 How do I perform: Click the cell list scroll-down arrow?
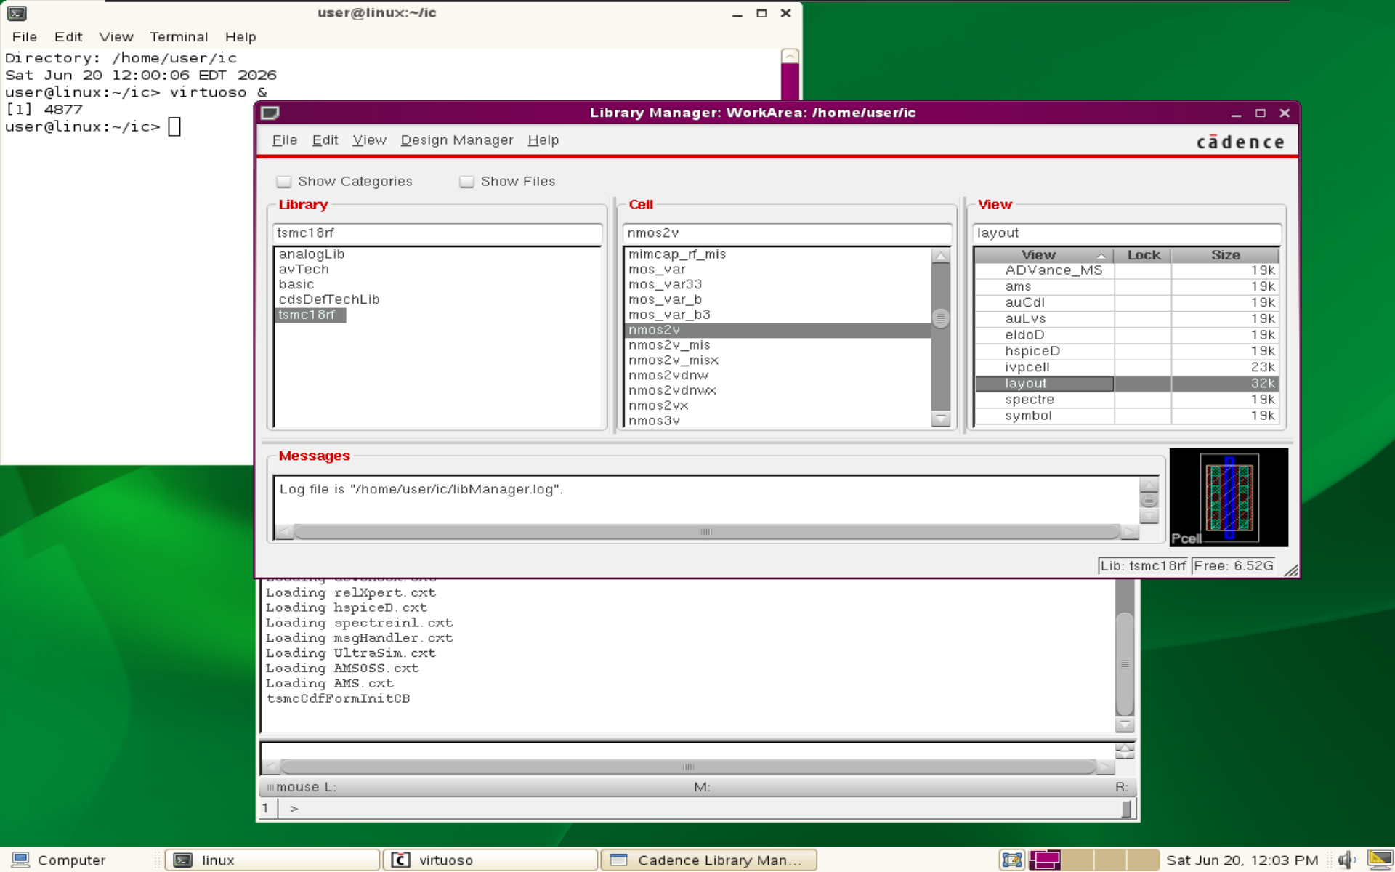(941, 419)
